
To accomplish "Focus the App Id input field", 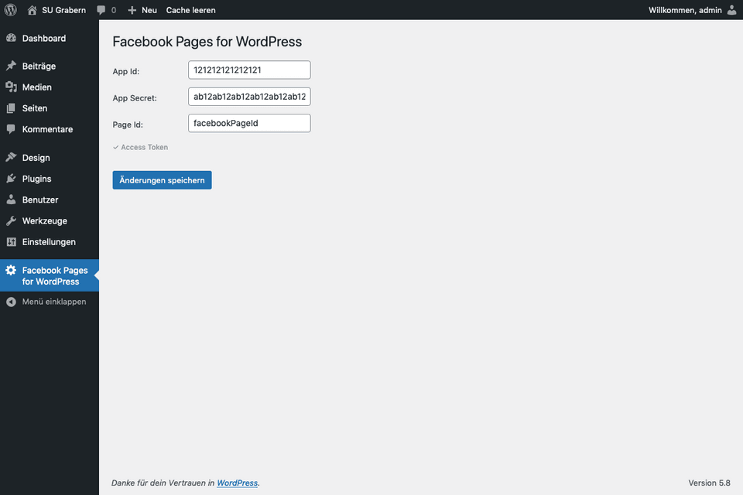I will point(249,70).
